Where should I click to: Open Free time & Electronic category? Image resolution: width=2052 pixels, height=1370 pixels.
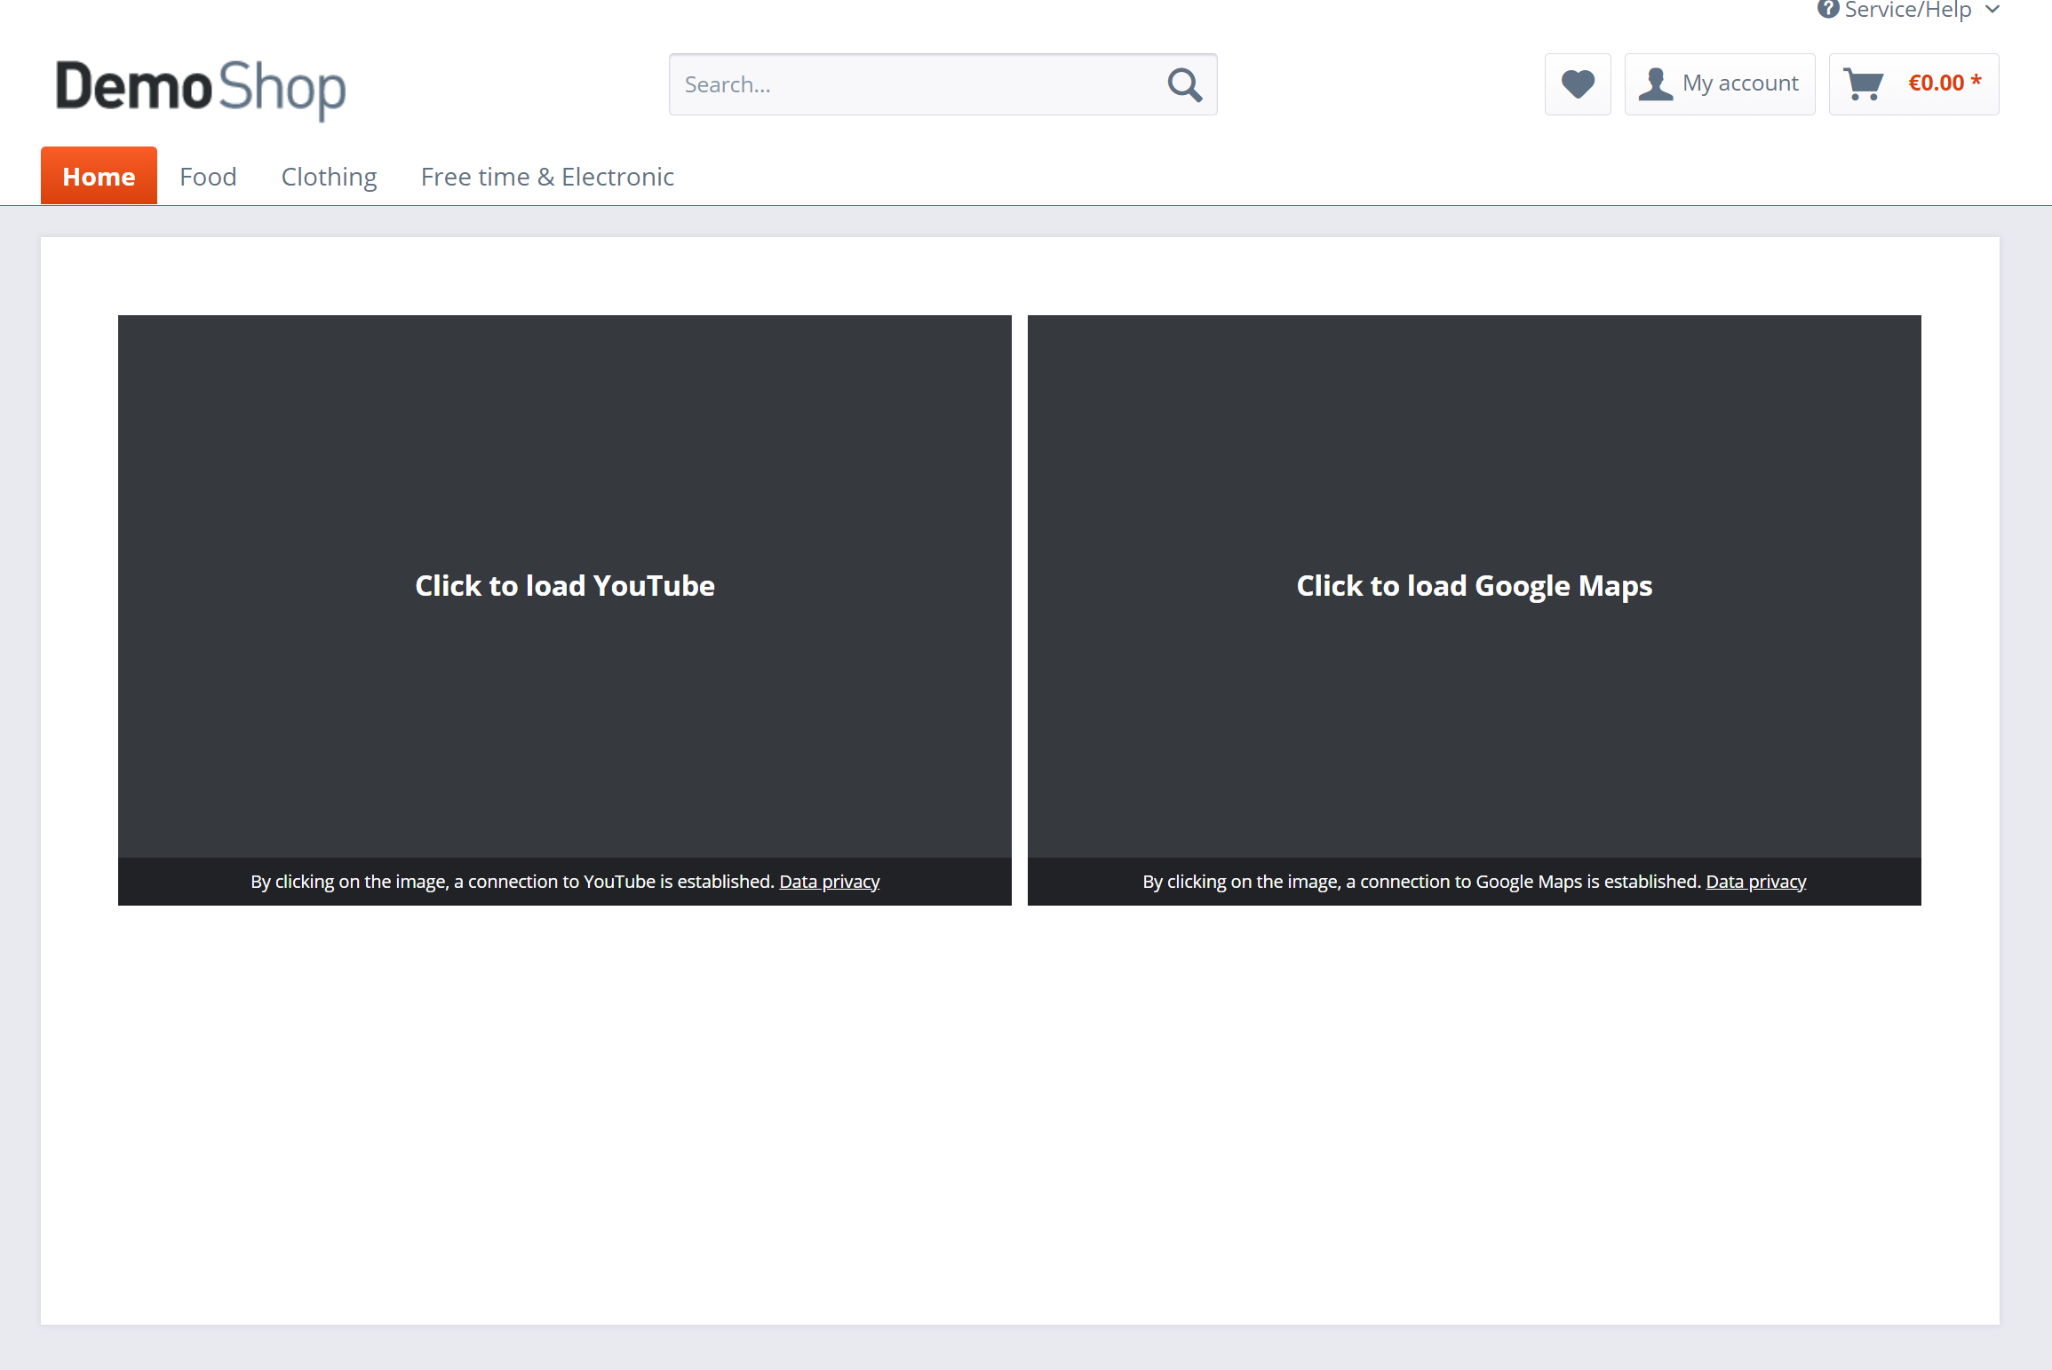(x=547, y=177)
